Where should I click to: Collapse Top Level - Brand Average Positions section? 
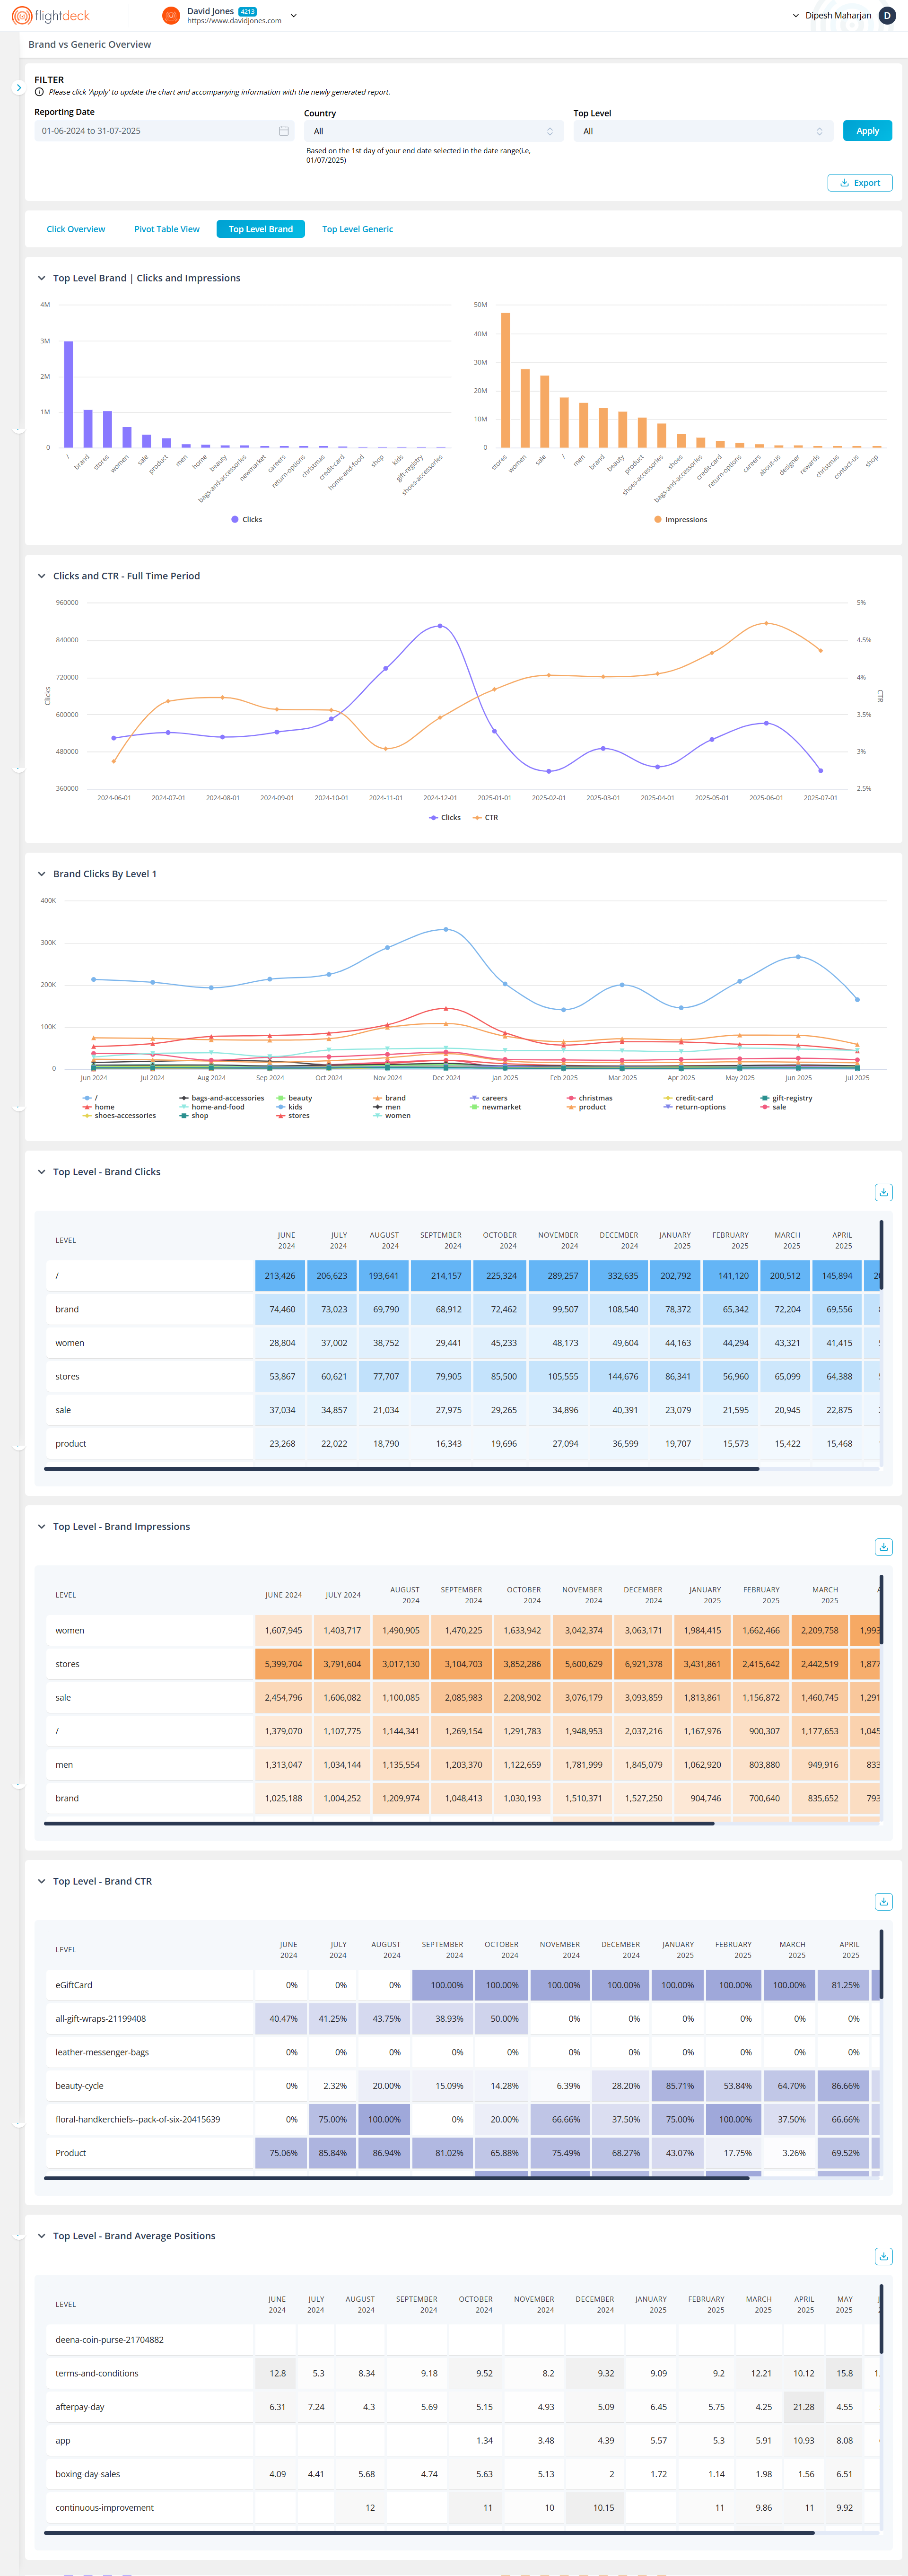pos(41,2236)
